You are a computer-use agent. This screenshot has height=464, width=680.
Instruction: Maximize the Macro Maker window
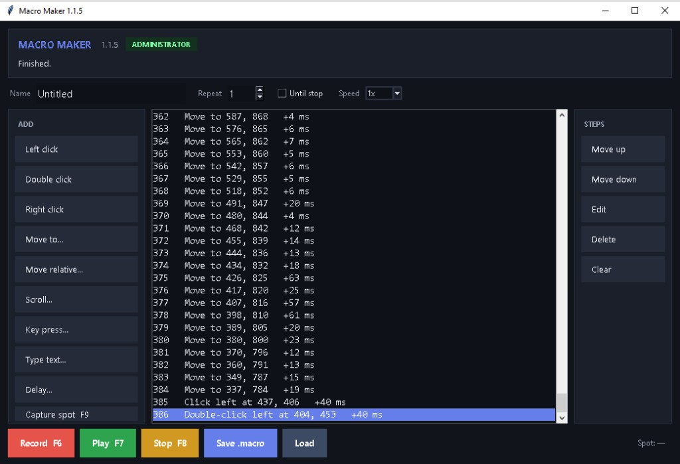[634, 11]
